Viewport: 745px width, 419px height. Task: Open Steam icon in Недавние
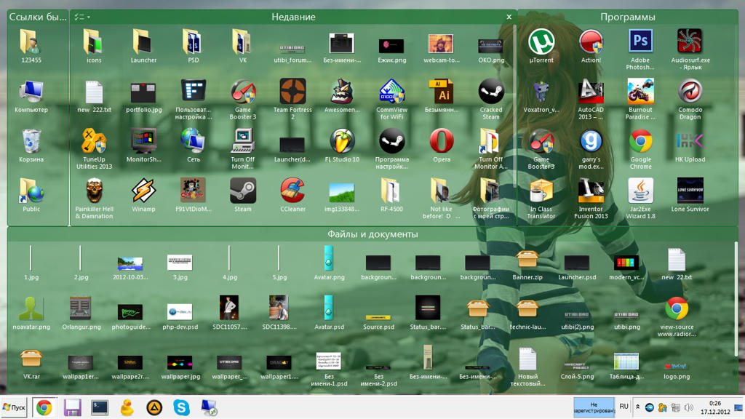(243, 195)
